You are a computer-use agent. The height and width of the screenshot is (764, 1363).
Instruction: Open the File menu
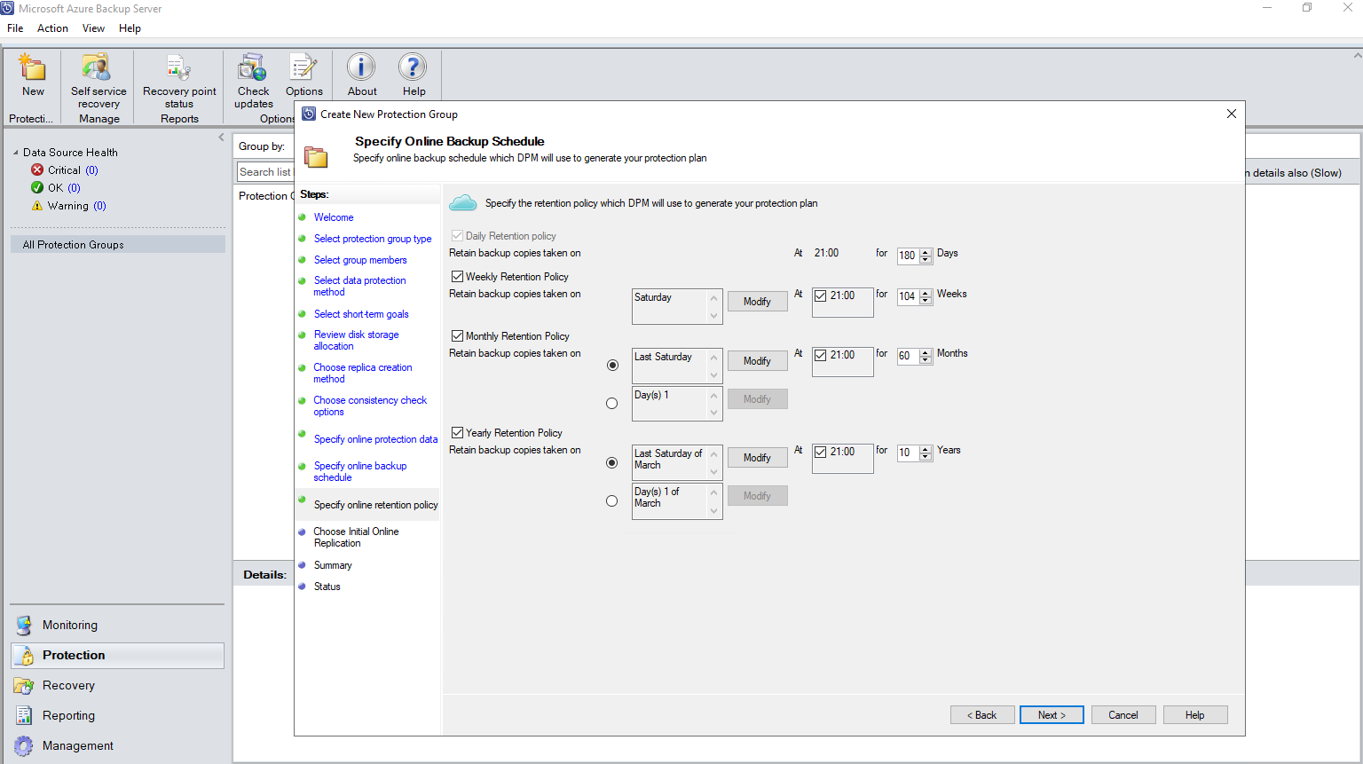click(x=15, y=28)
